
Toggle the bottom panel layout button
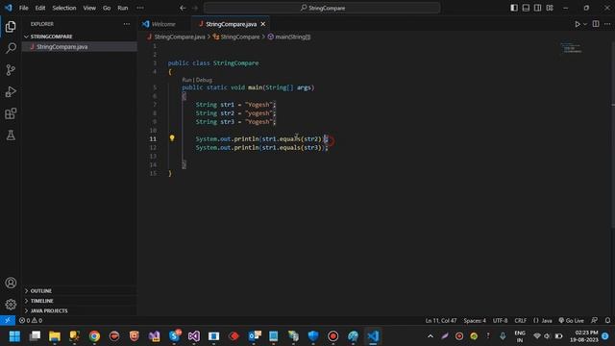526,8
